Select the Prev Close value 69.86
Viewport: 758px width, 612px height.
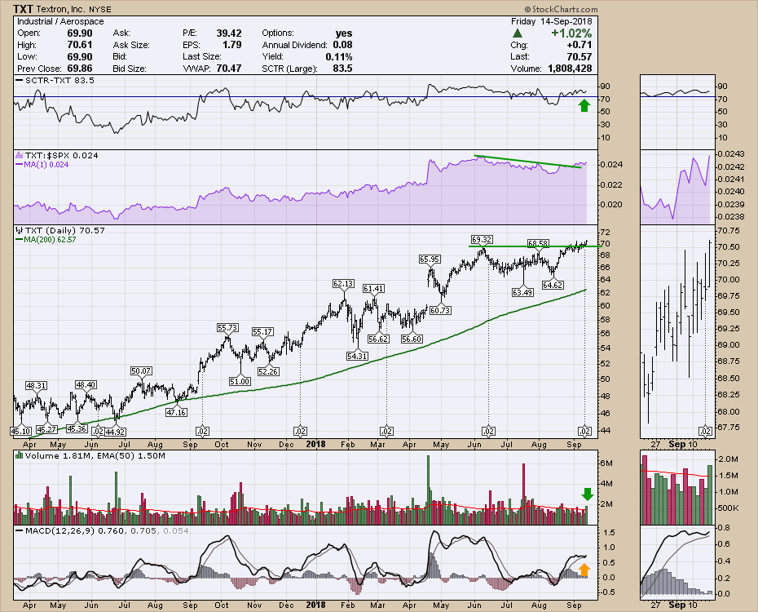[80, 69]
